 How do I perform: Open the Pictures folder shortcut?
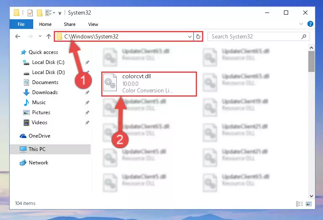tap(41, 113)
